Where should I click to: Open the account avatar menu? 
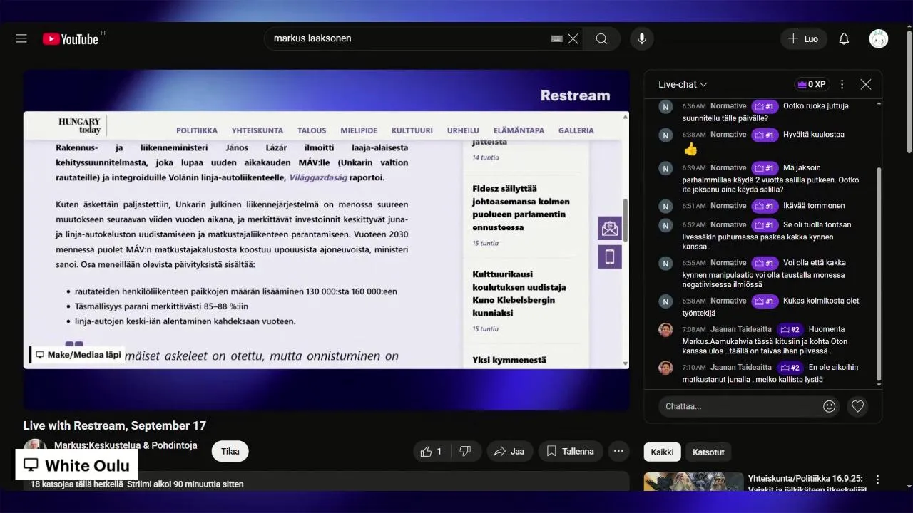[x=879, y=38]
